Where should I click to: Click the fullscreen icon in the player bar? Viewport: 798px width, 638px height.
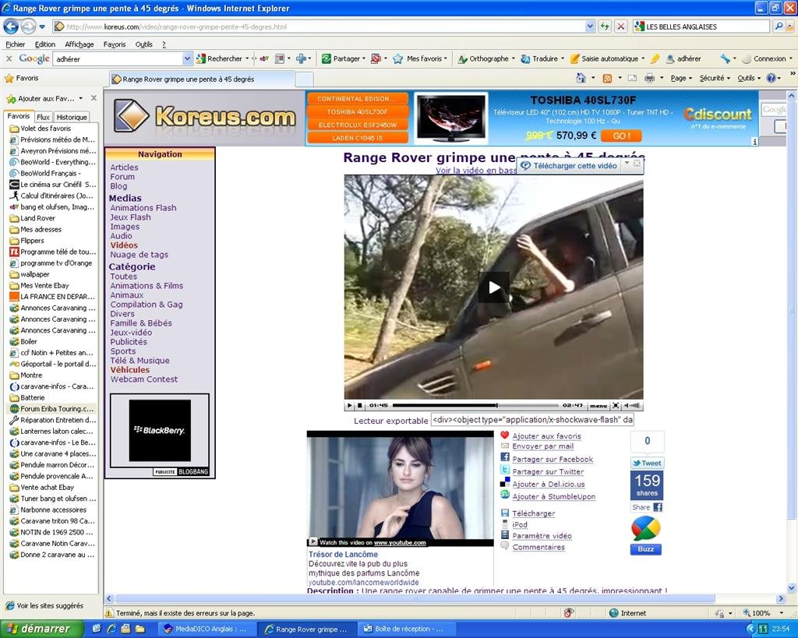[616, 406]
